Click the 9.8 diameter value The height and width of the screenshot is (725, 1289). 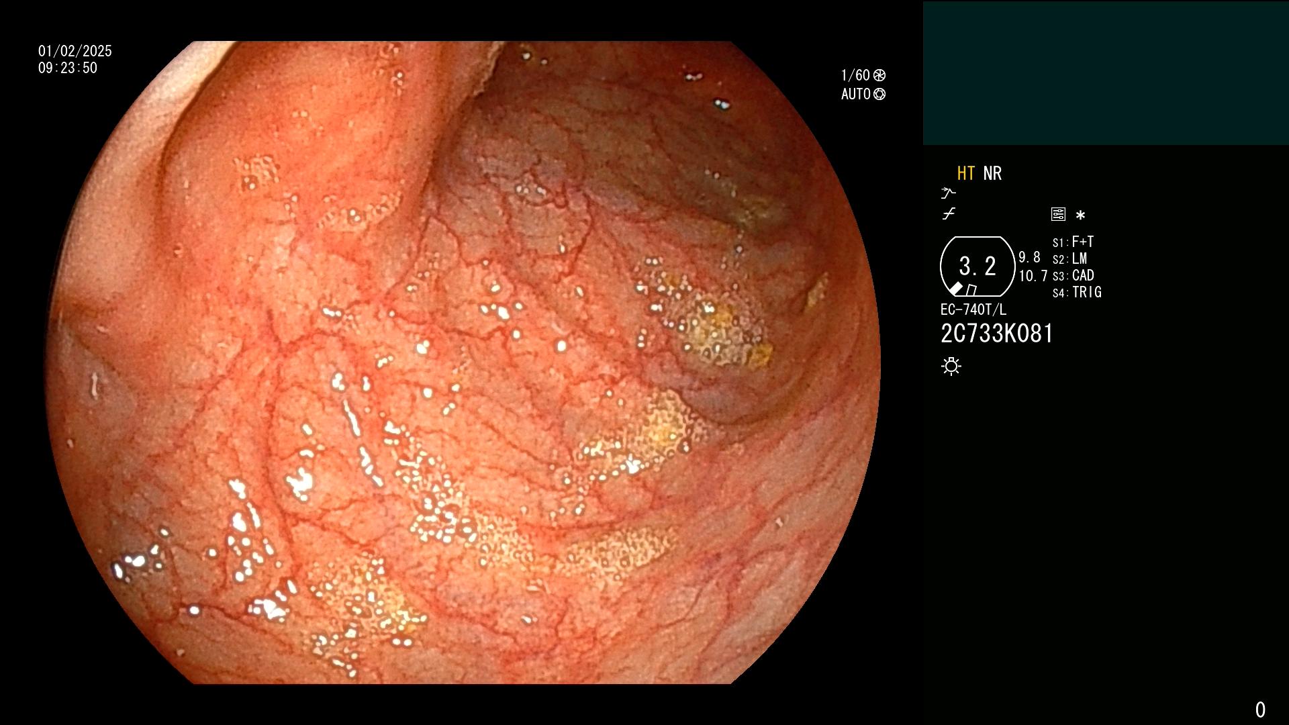pos(1029,257)
